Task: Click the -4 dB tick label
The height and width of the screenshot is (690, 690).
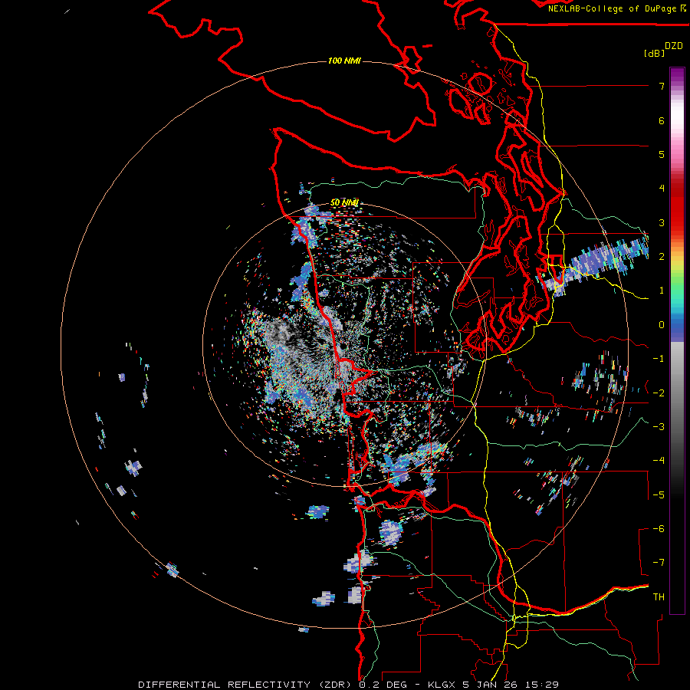Action: tap(659, 461)
